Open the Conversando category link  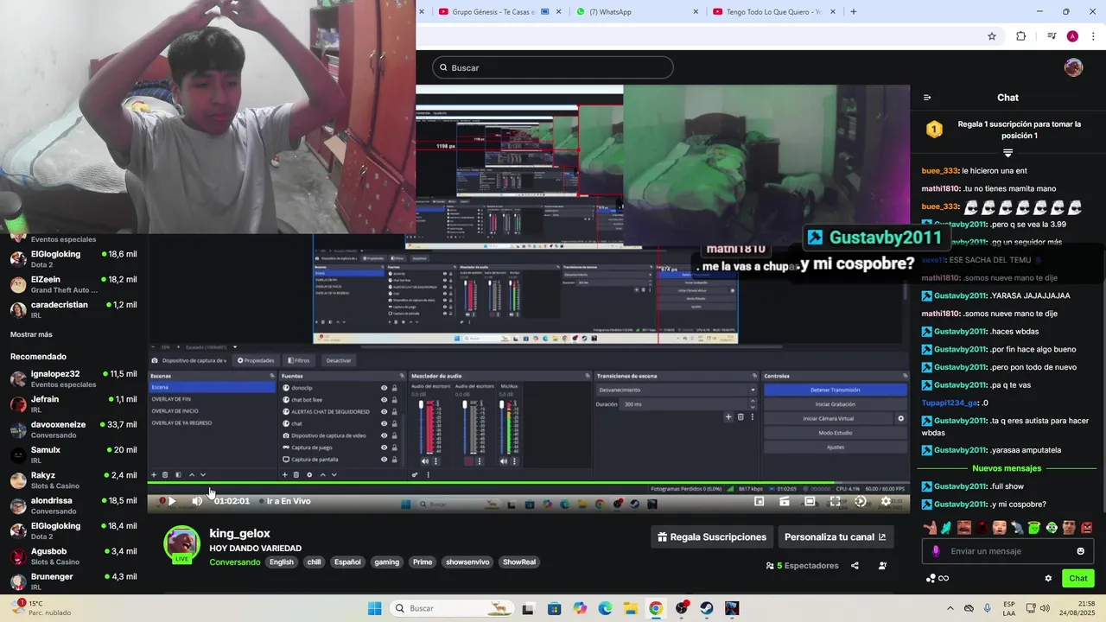point(234,562)
